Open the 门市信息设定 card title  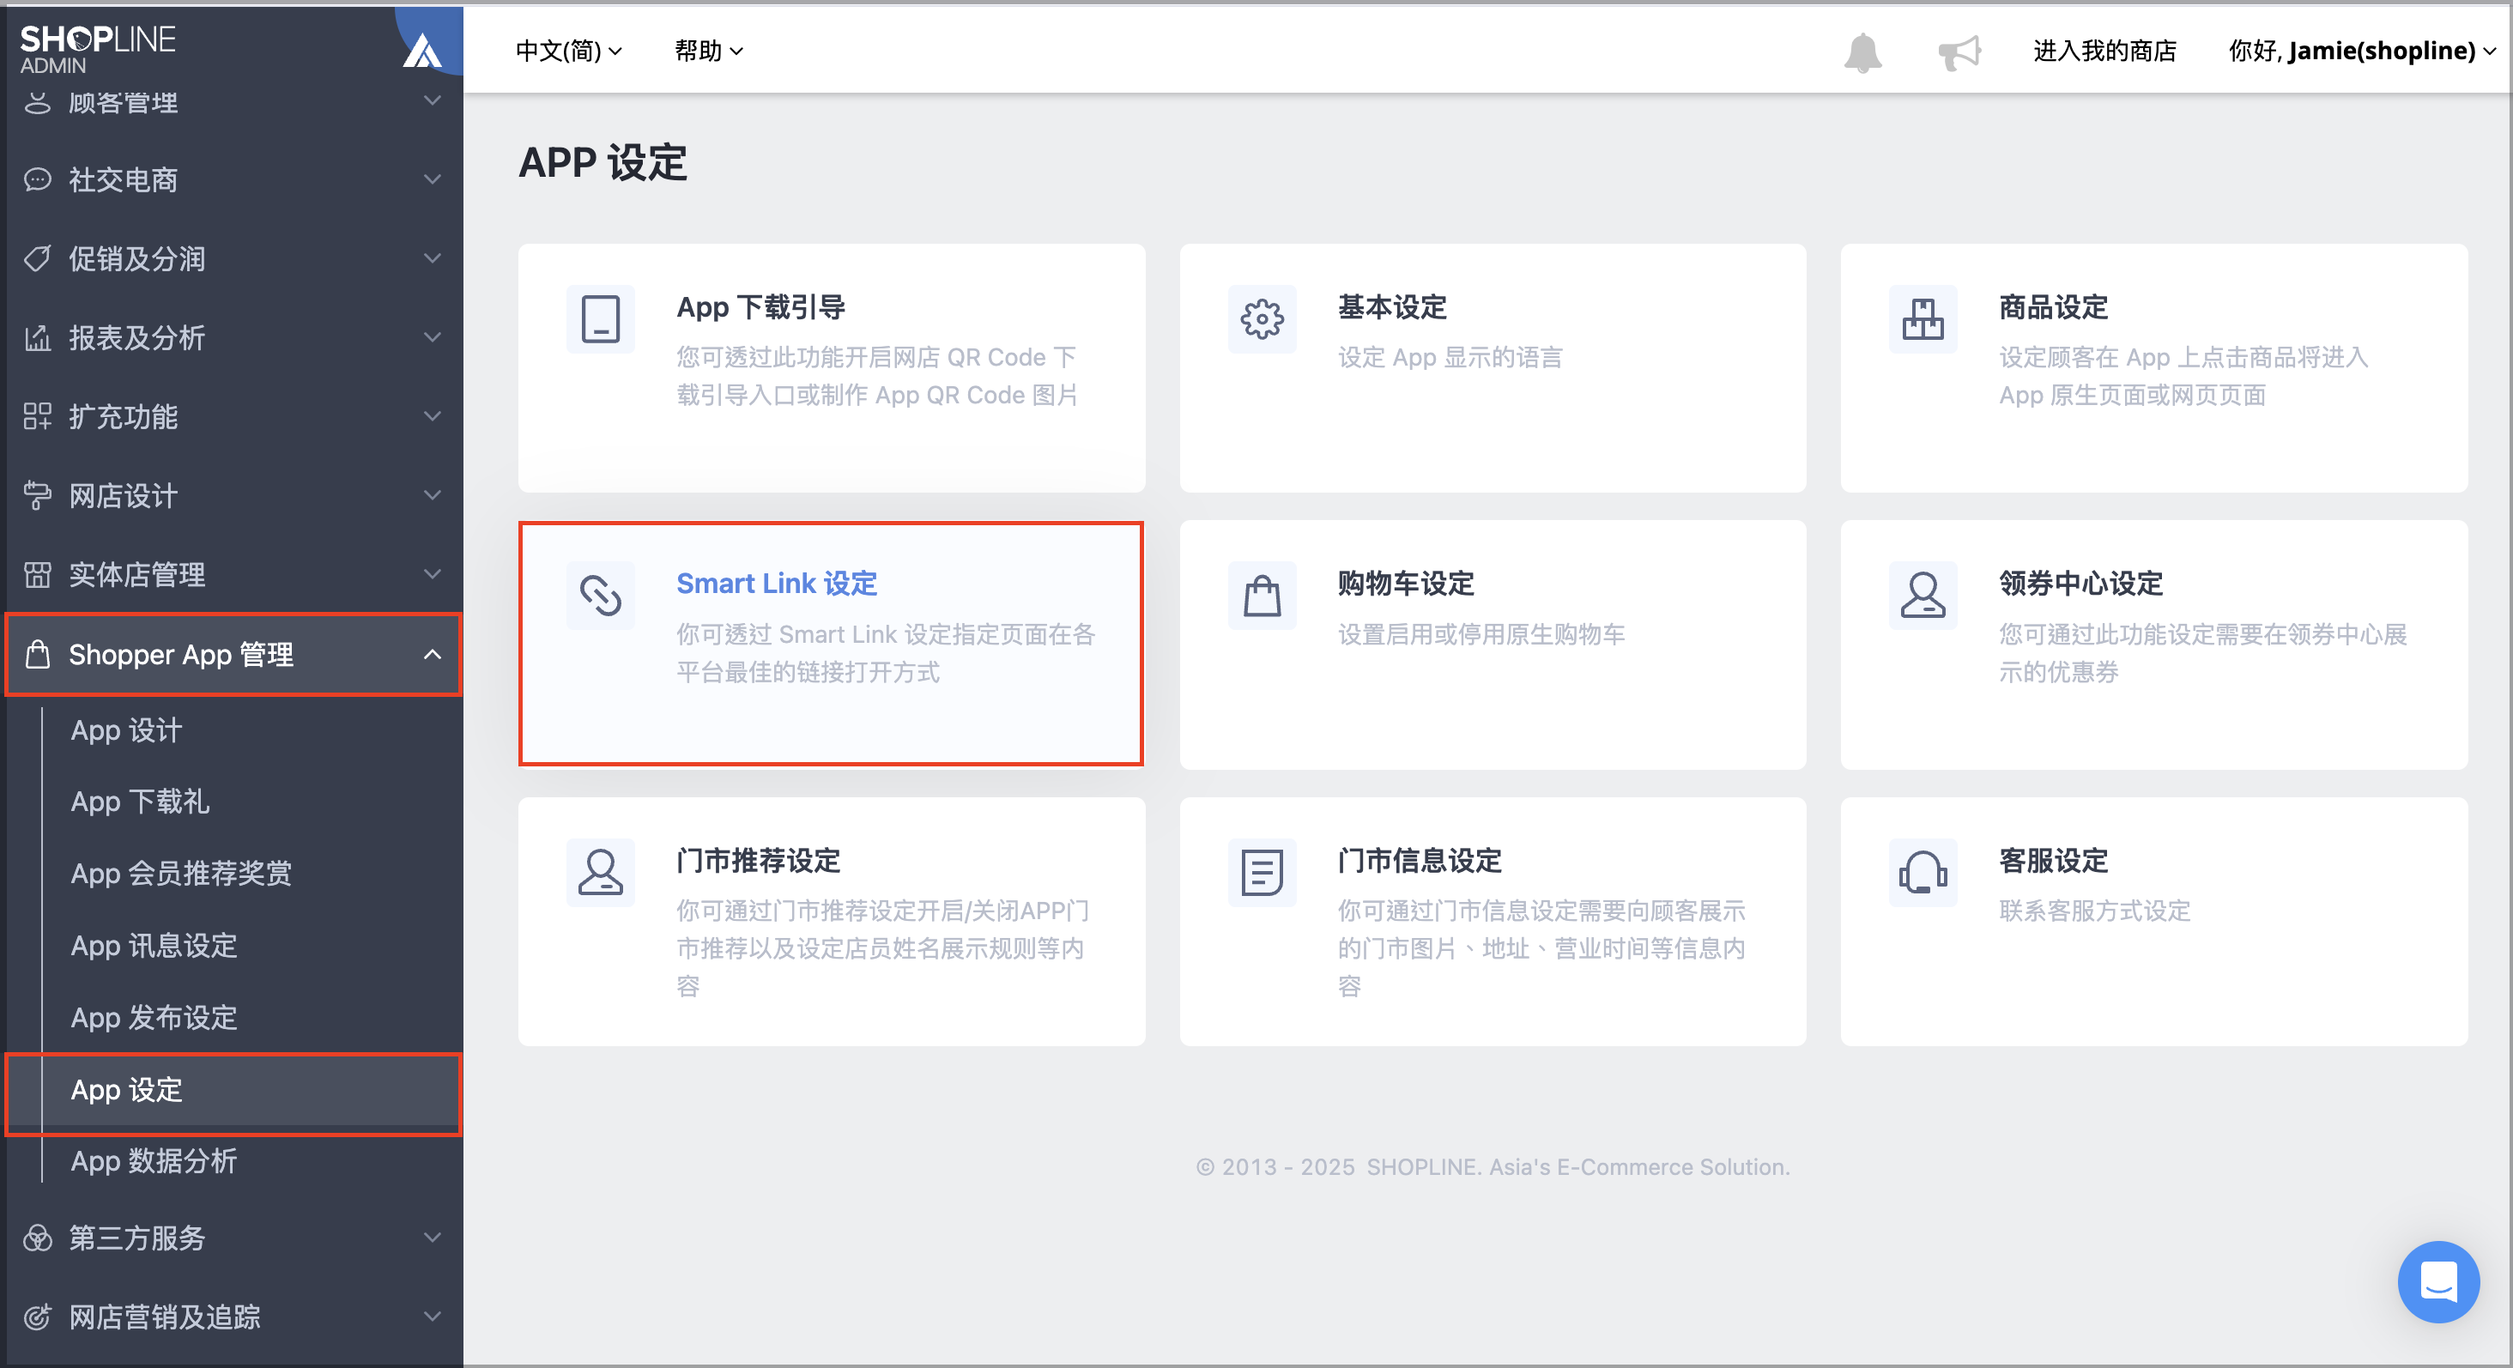1420,861
